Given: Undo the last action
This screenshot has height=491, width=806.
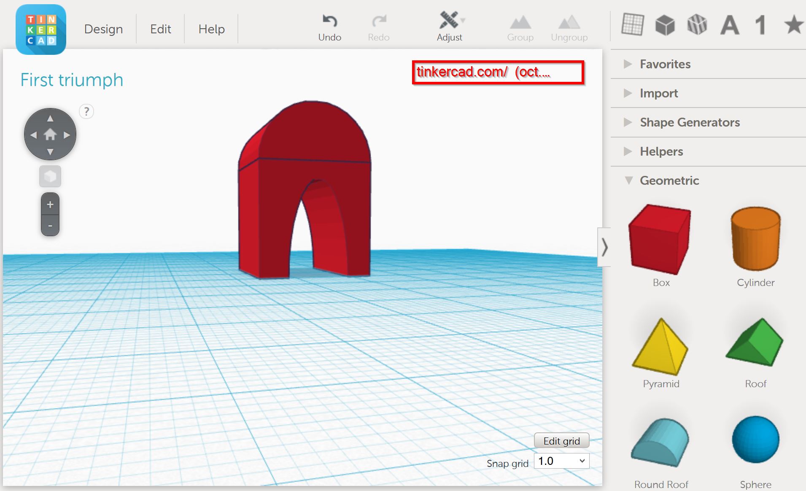Looking at the screenshot, I should pos(330,28).
